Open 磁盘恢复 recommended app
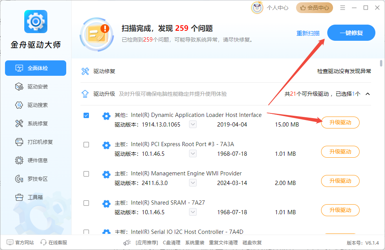The image size is (385, 250). (x=252, y=243)
